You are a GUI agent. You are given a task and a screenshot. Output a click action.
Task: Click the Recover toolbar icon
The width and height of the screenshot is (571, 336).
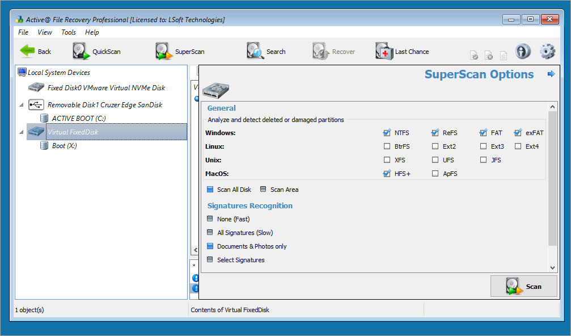[321, 51]
